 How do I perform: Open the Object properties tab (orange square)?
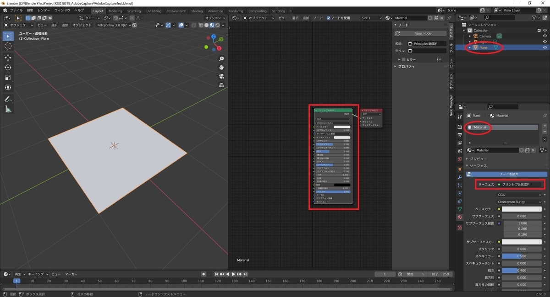coord(460,169)
